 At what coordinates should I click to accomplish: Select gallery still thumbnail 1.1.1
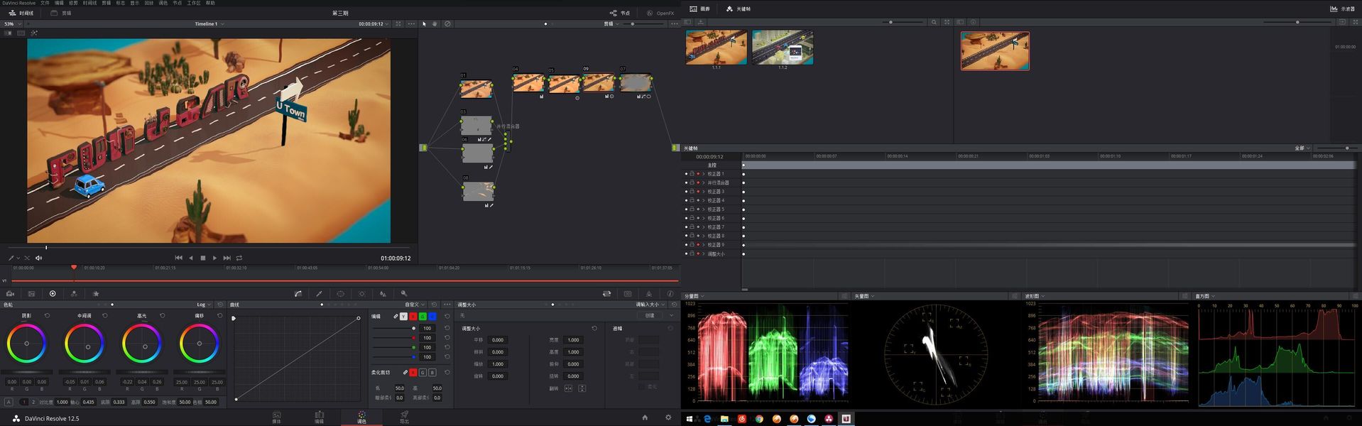point(716,47)
